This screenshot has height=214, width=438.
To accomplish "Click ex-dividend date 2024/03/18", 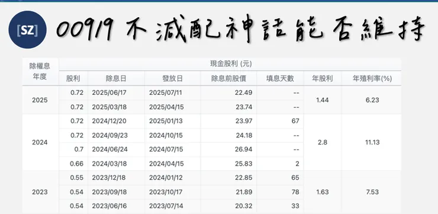I will pyautogui.click(x=109, y=164).
